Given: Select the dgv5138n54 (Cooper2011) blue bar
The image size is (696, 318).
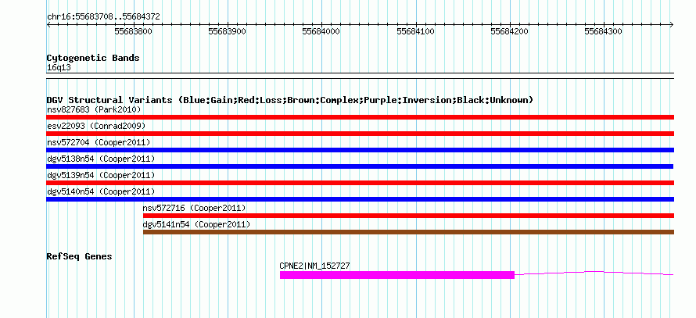Looking at the screenshot, I should 360,166.
